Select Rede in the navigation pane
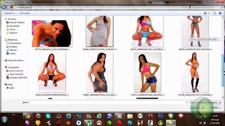This screenshot has width=225, height=126. [x=10, y=85]
